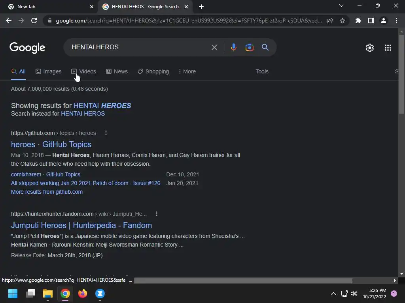Screen dimensions: 405x303
Task: Toggle Chrome side panel
Action: pyautogui.click(x=371, y=21)
